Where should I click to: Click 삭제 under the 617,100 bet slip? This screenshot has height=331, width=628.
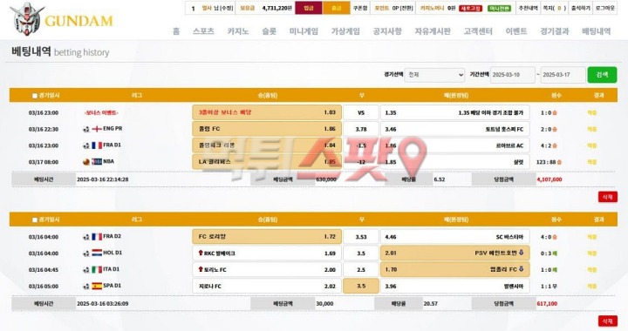pos(607,321)
